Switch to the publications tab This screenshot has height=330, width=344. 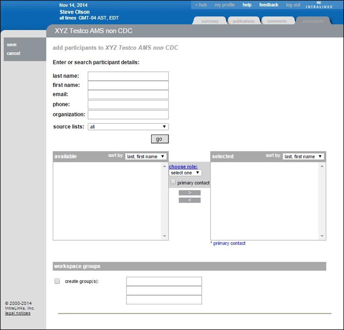pyautogui.click(x=244, y=21)
